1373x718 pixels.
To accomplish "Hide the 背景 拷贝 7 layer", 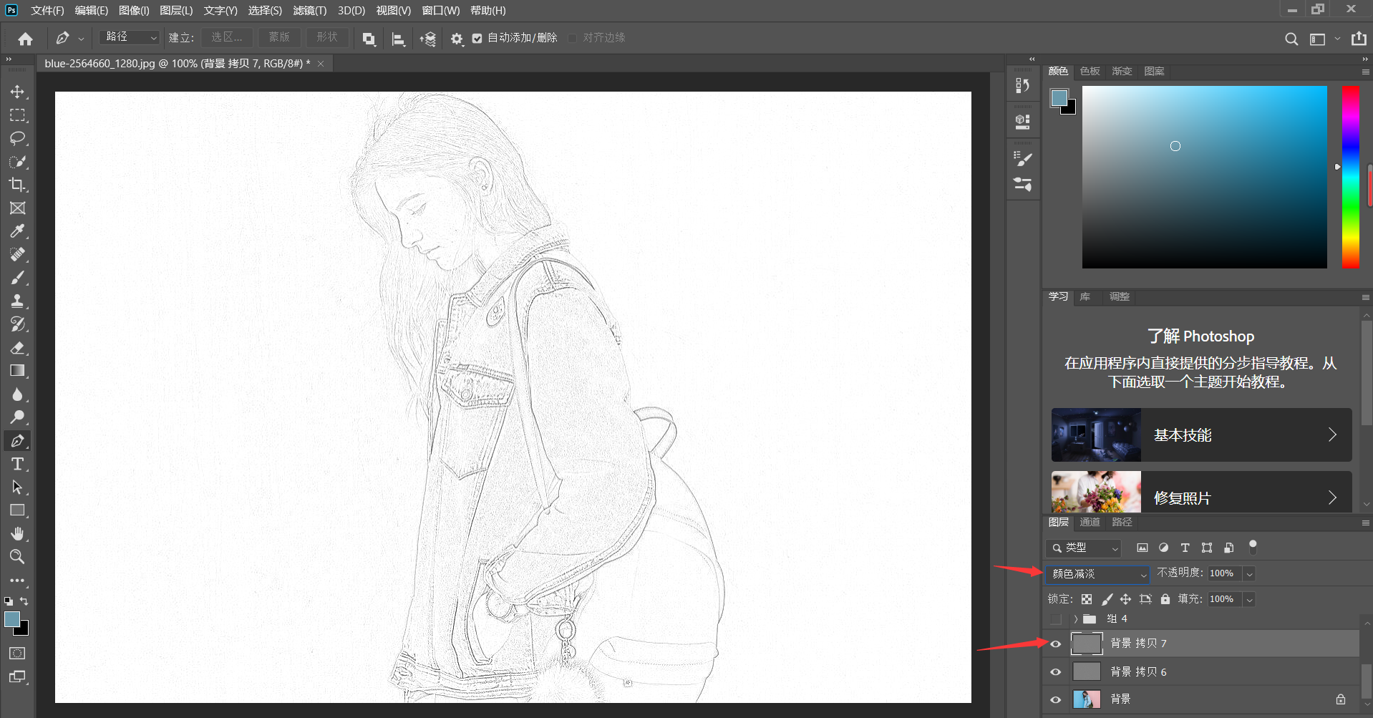I will click(1055, 644).
